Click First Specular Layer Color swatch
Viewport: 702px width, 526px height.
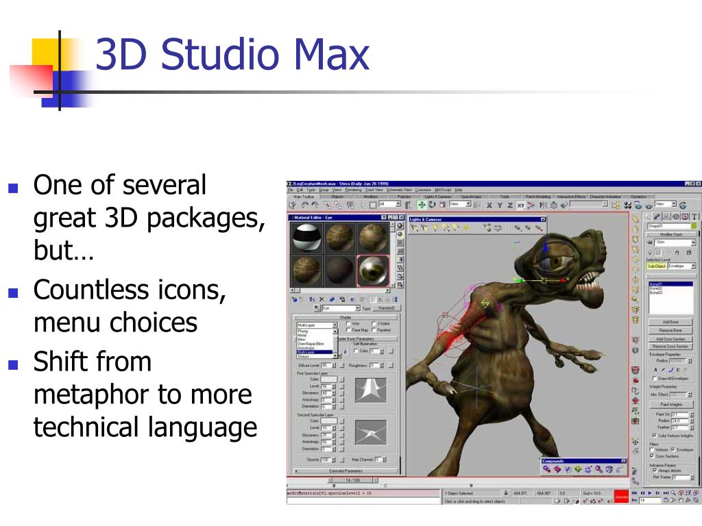pos(328,379)
